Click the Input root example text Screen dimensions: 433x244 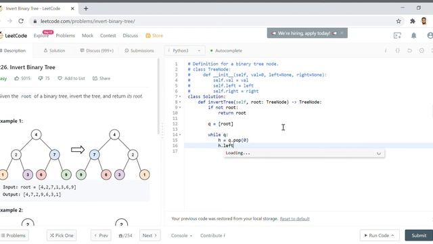(x=39, y=187)
